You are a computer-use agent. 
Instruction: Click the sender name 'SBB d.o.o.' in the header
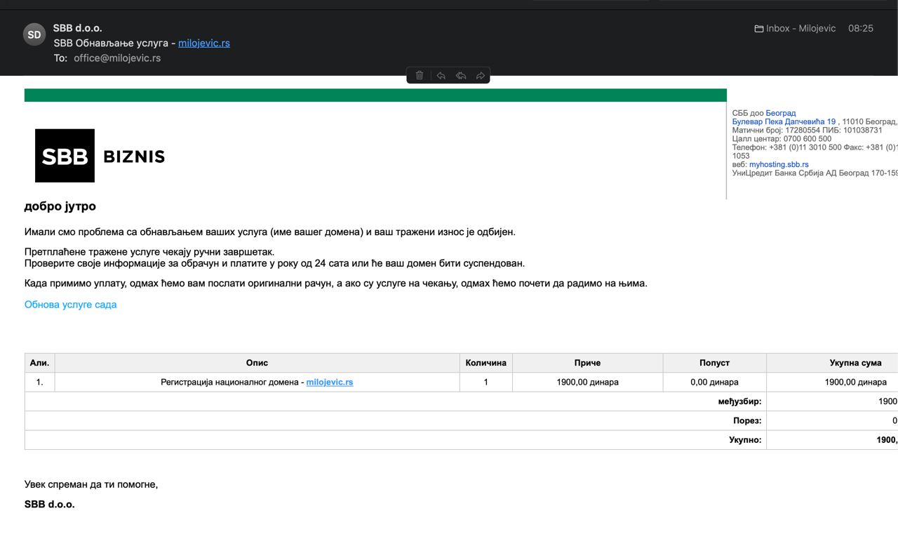[x=78, y=28]
